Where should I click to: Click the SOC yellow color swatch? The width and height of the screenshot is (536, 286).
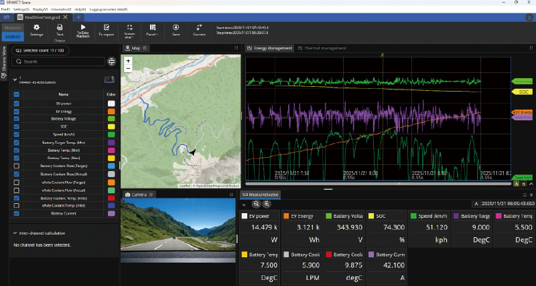click(111, 127)
